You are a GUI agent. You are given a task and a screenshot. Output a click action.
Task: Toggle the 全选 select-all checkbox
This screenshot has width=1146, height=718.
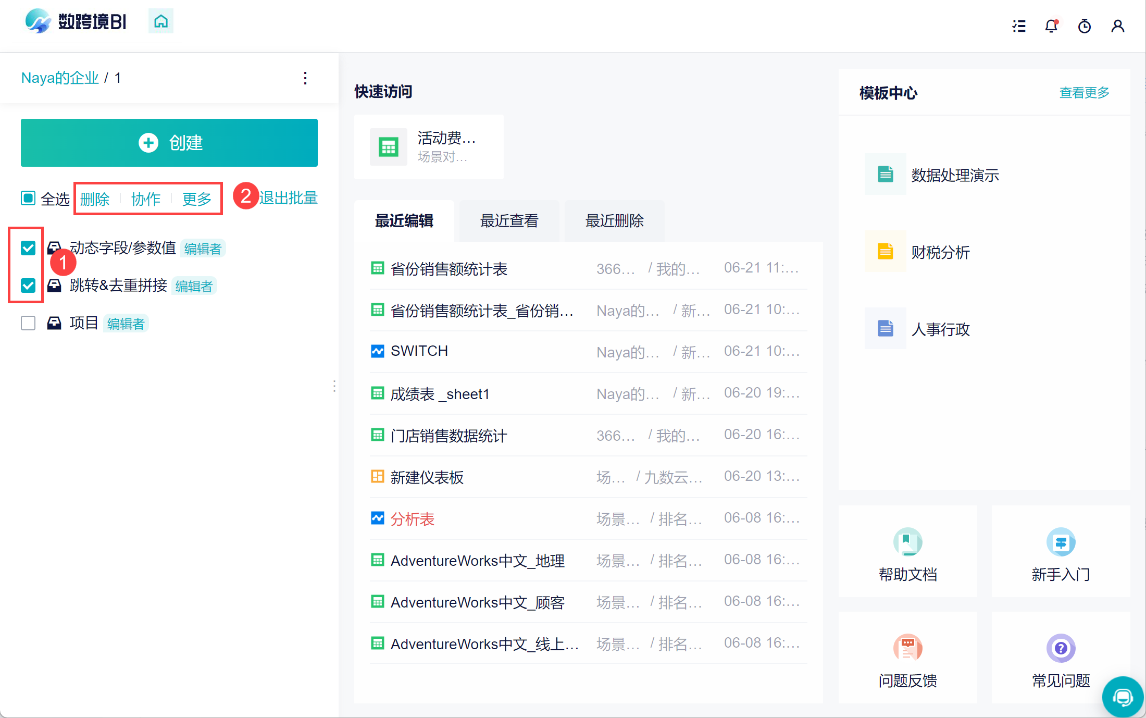pyautogui.click(x=28, y=198)
